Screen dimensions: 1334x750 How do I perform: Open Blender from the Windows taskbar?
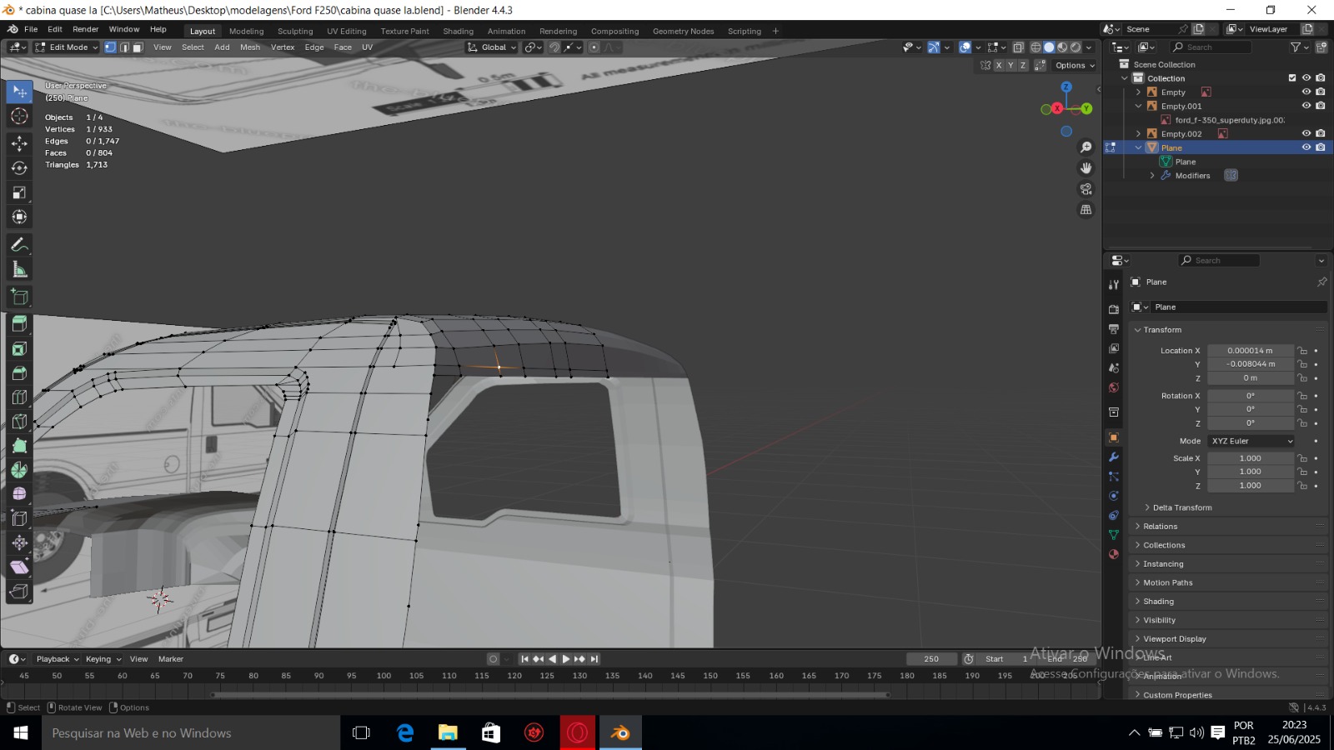coord(620,733)
